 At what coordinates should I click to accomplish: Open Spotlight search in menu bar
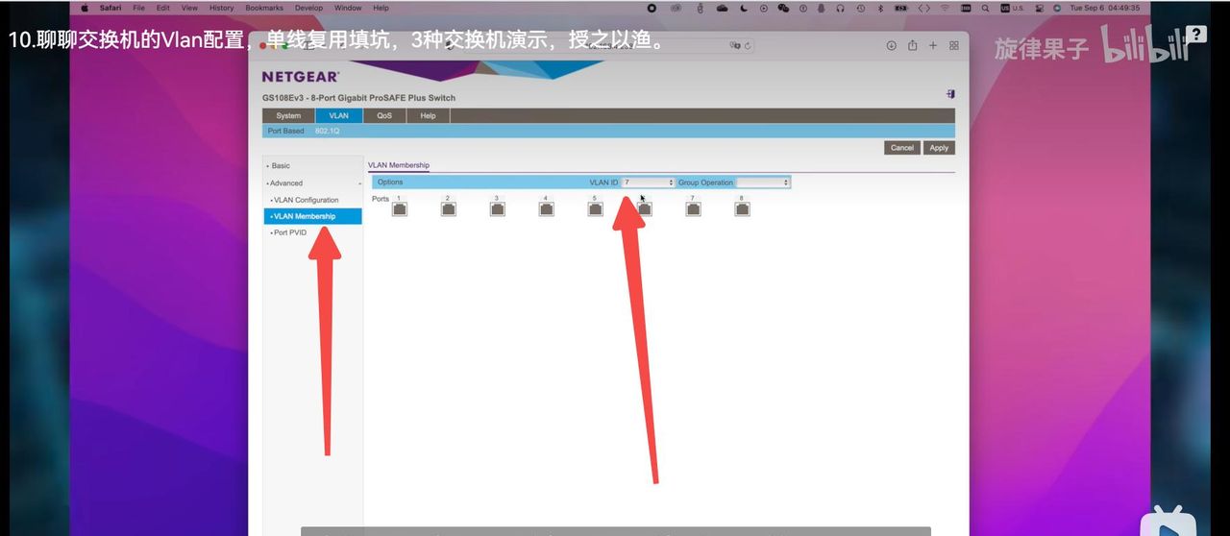click(986, 8)
